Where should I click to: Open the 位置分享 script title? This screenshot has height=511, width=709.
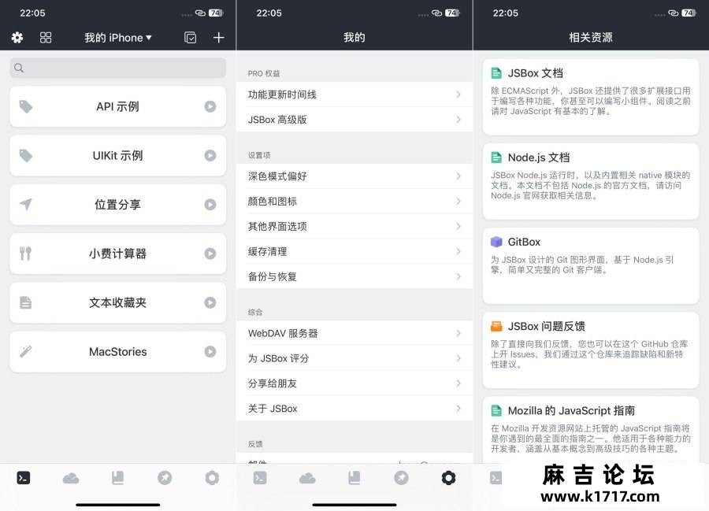coord(117,205)
